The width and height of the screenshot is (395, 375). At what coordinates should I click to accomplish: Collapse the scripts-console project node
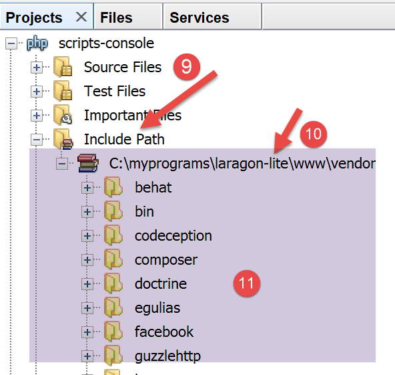click(11, 43)
